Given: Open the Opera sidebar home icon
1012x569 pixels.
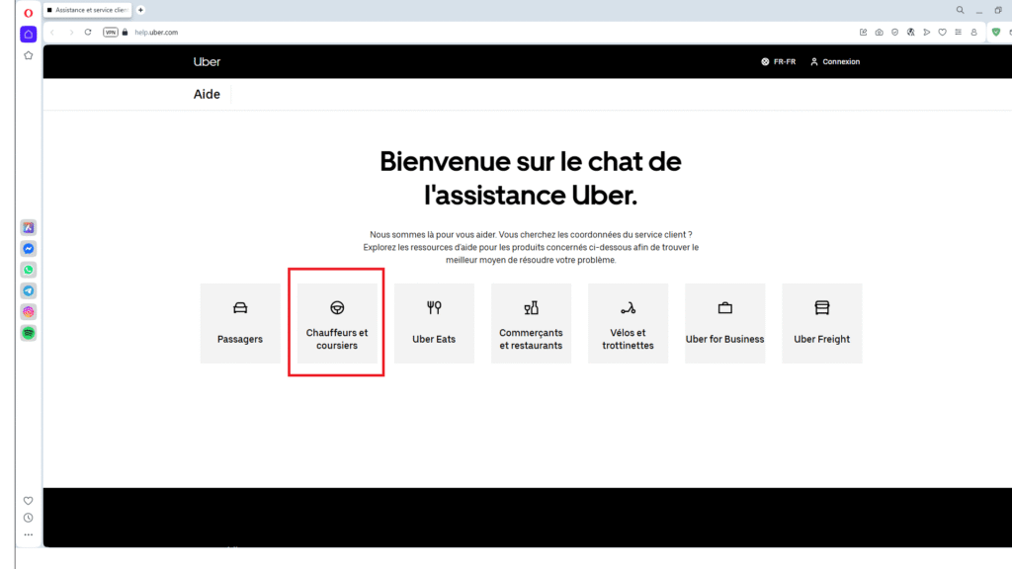Looking at the screenshot, I should tap(29, 35).
